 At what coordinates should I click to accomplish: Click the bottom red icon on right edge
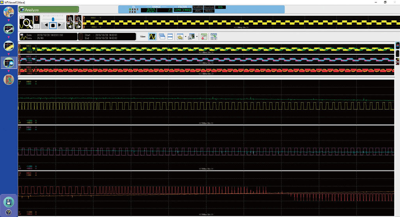397,62
